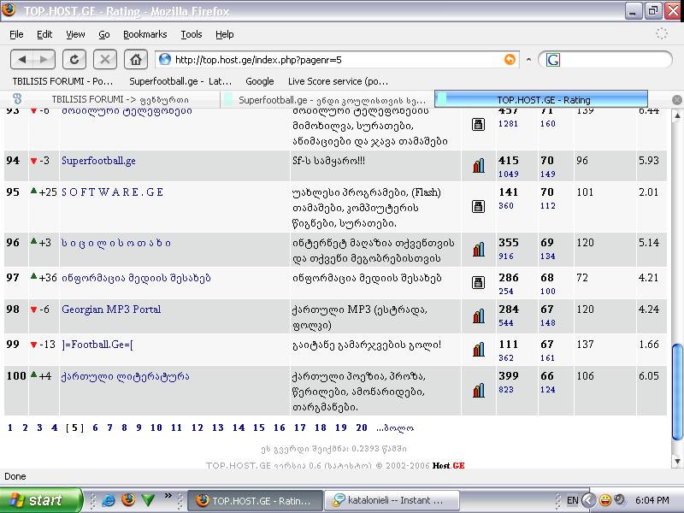This screenshot has height=513, width=684.
Task: Click the orange Go arrow in address bar
Action: (x=510, y=59)
